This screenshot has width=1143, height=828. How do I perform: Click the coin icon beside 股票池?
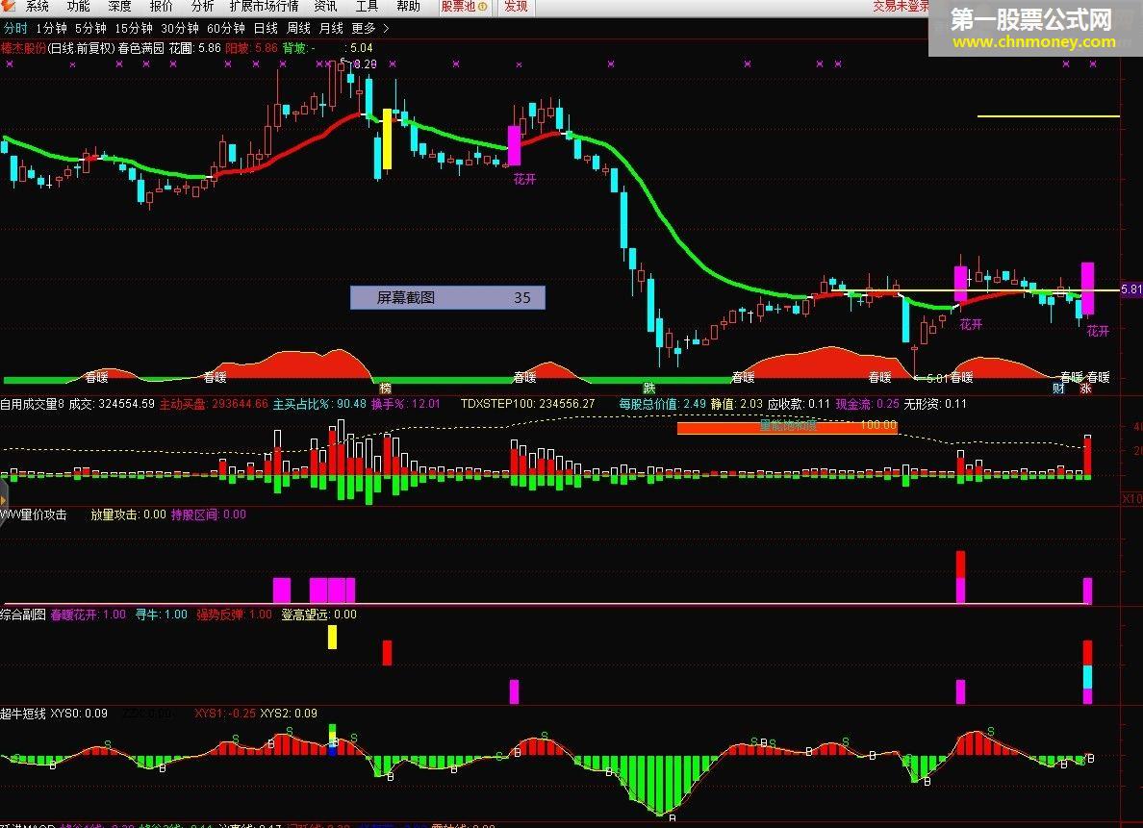pos(483,7)
